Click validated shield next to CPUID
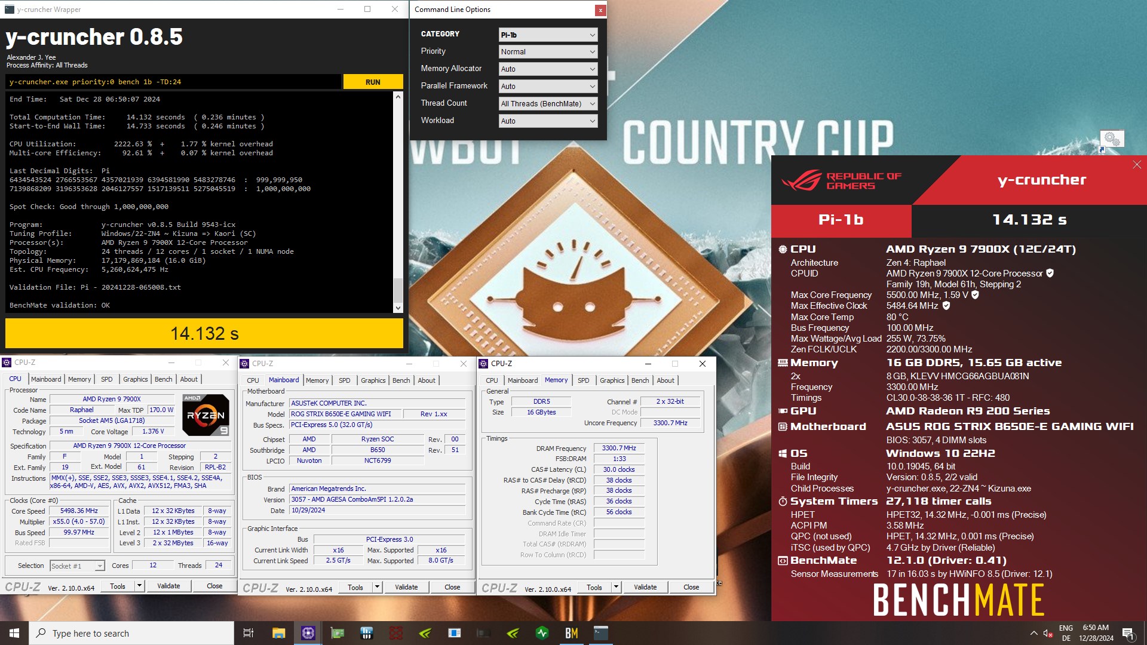Viewport: 1147px width, 645px height. pos(1050,273)
